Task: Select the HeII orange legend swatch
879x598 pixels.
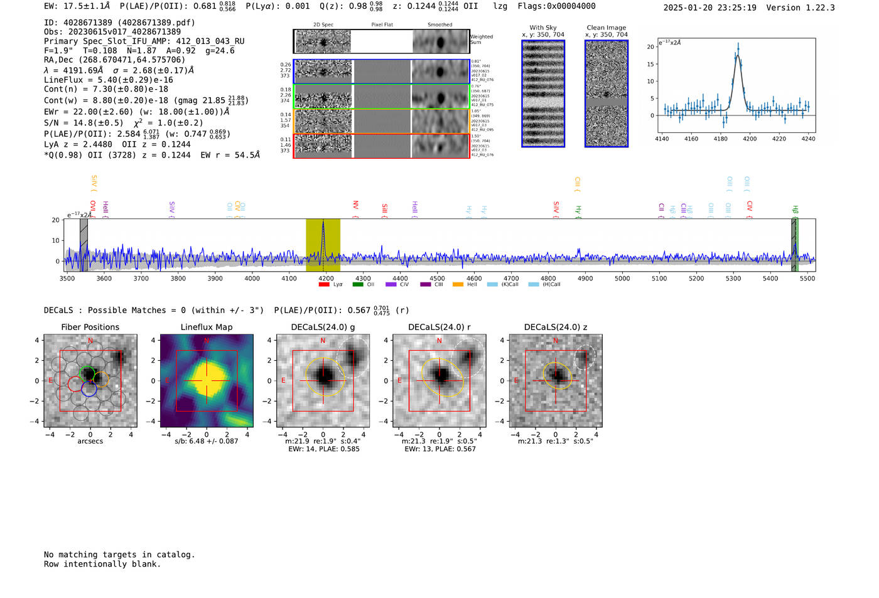Action: pos(458,284)
